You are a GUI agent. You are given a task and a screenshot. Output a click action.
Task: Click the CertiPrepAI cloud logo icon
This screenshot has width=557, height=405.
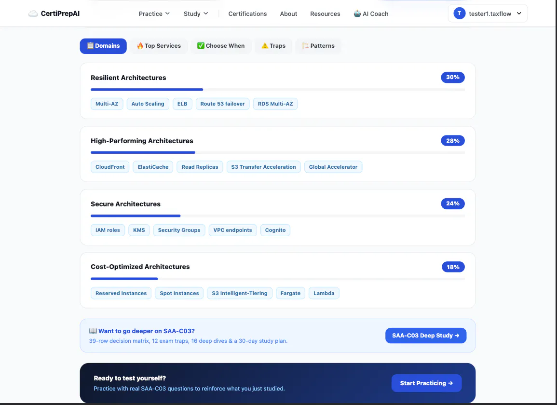click(33, 13)
